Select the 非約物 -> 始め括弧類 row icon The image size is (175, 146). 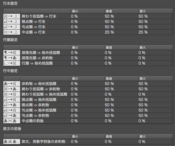click(12, 84)
